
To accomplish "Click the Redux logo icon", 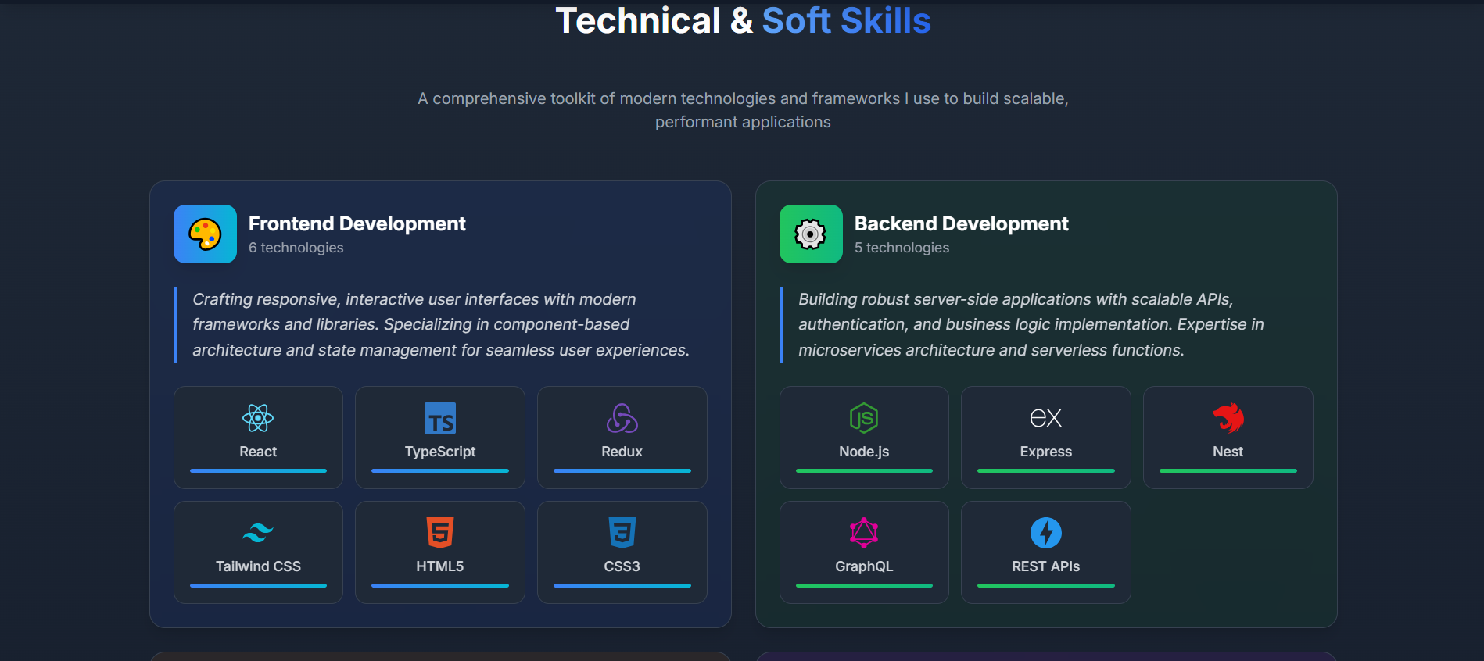I will [622, 418].
